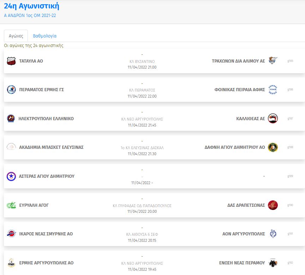The image size is (305, 275).
Task: Click the ΤΑΤΑΥΛΑ ΑΟ team logo
Action: tap(11, 61)
